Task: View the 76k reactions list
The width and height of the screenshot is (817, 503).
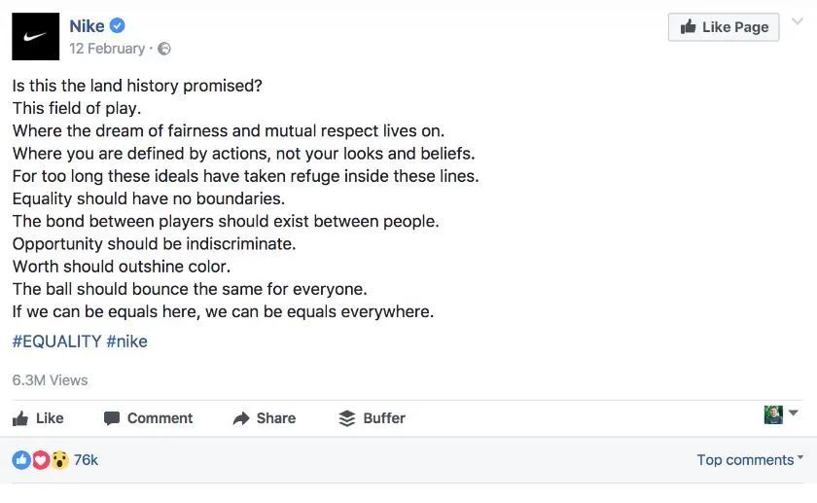Action: 87,460
